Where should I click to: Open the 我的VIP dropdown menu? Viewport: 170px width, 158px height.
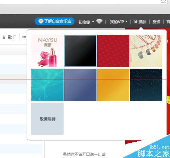click(x=119, y=22)
